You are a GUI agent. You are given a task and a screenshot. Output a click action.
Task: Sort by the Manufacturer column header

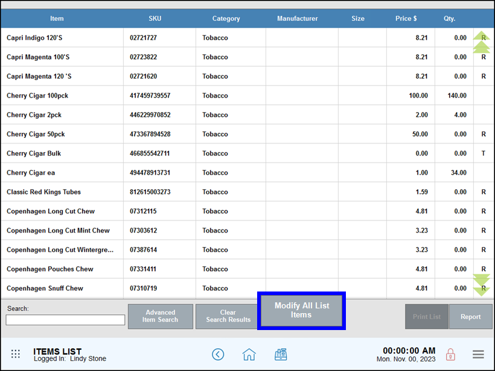point(298,19)
